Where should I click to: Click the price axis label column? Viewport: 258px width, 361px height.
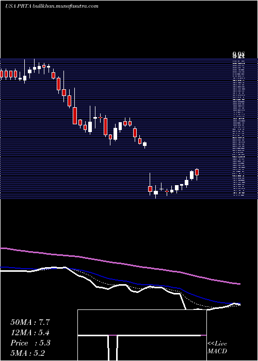(x=238, y=128)
